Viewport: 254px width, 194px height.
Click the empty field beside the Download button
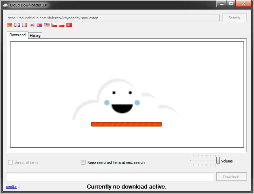110,176
